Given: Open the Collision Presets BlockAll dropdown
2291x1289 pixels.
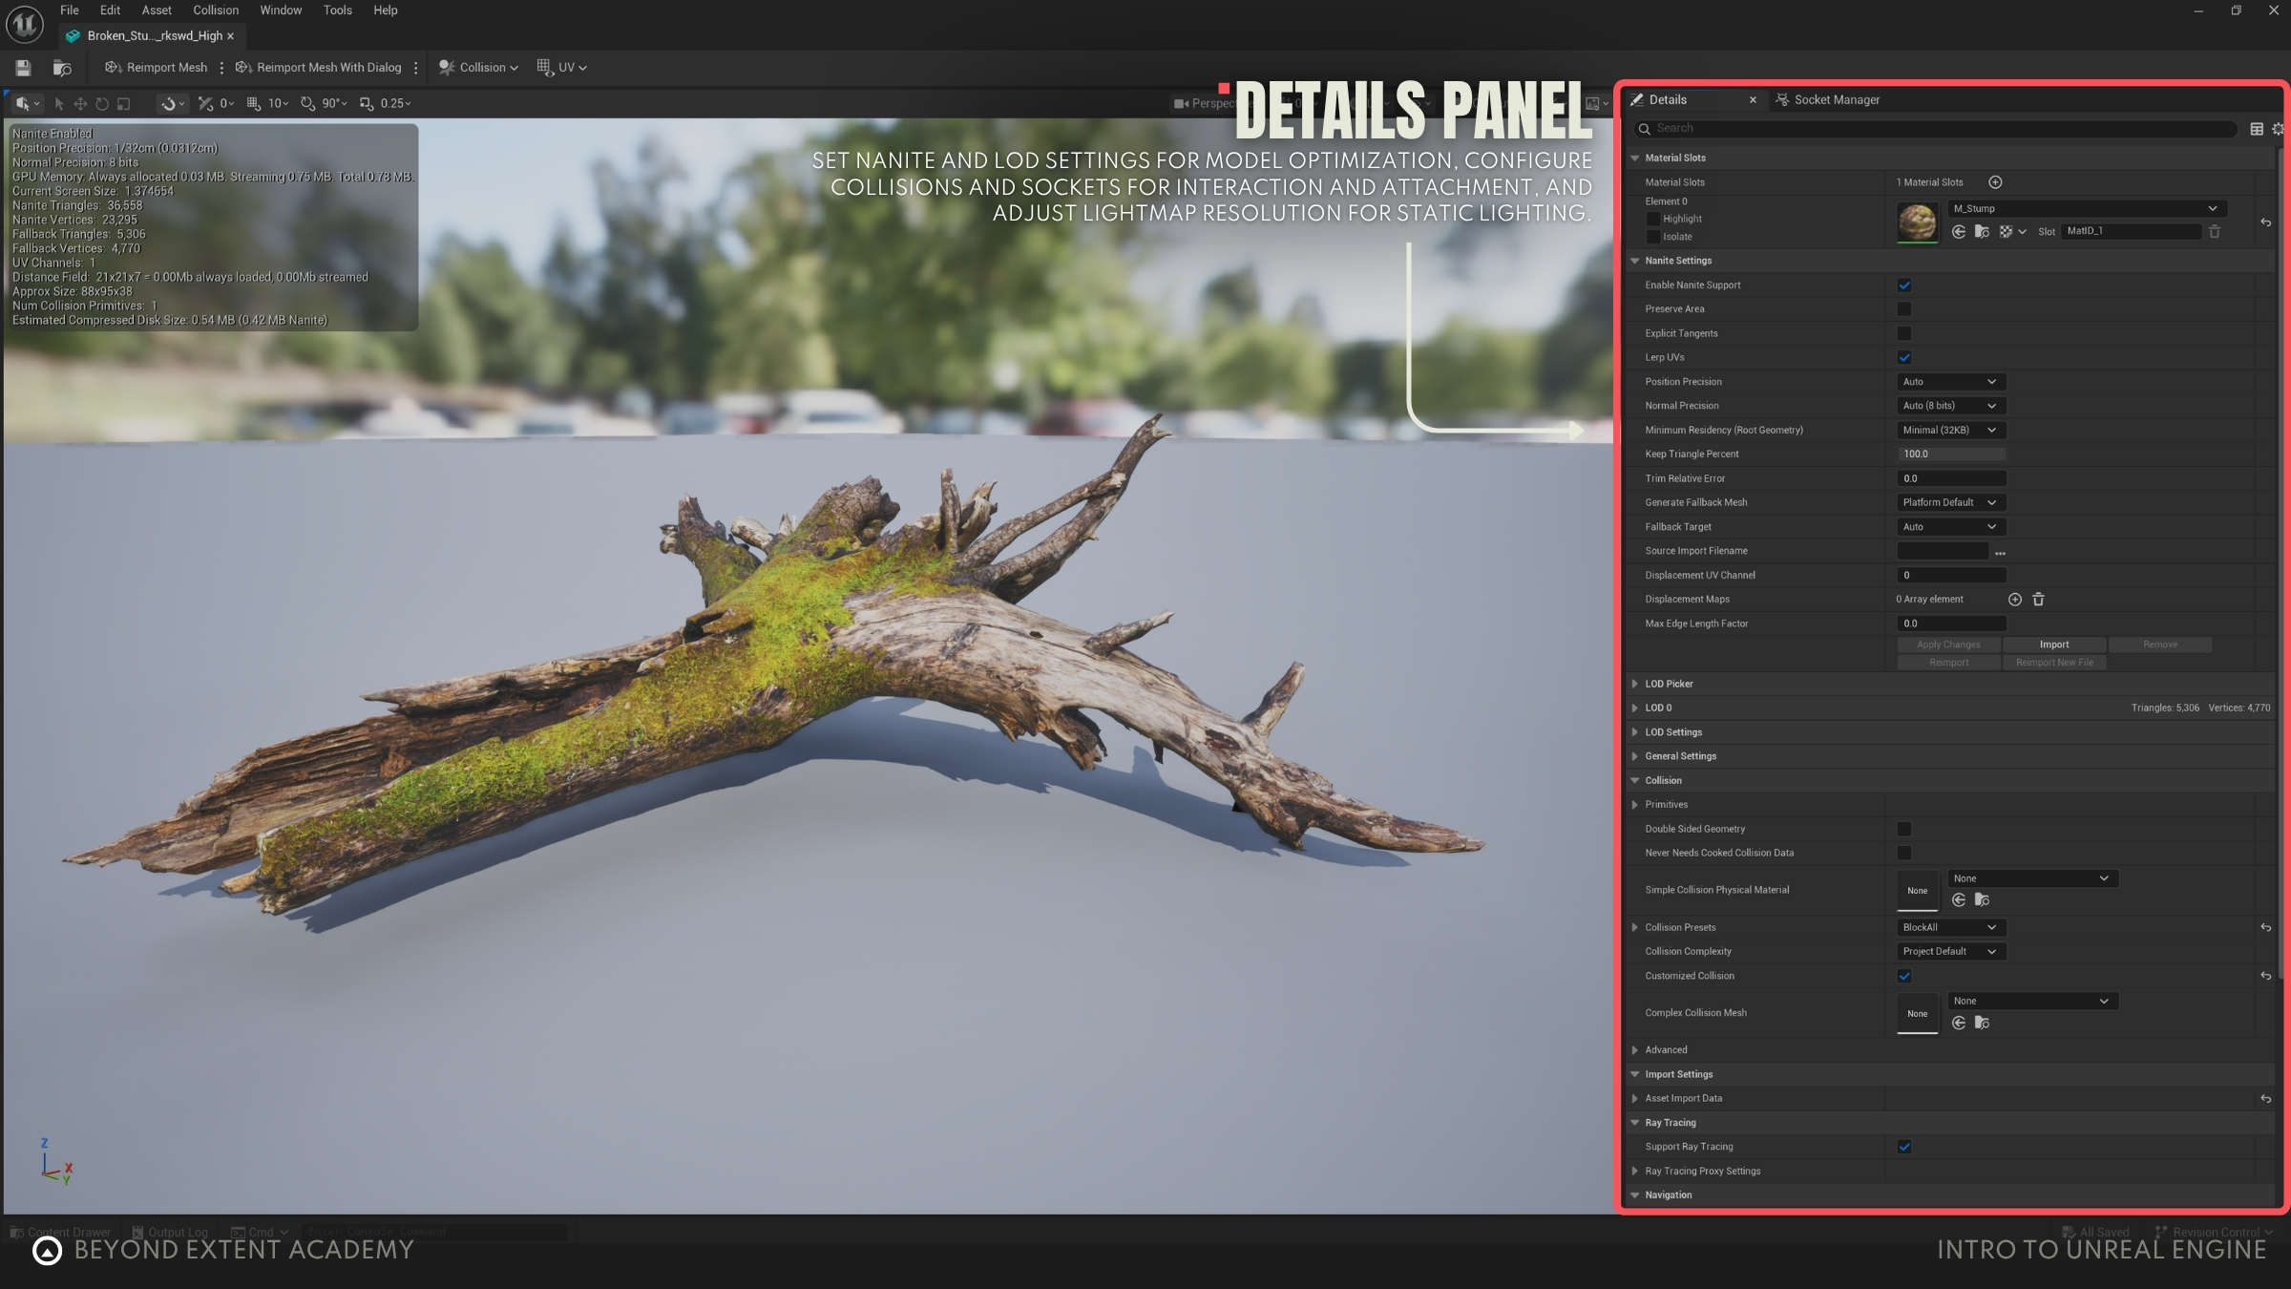Looking at the screenshot, I should coord(1949,927).
